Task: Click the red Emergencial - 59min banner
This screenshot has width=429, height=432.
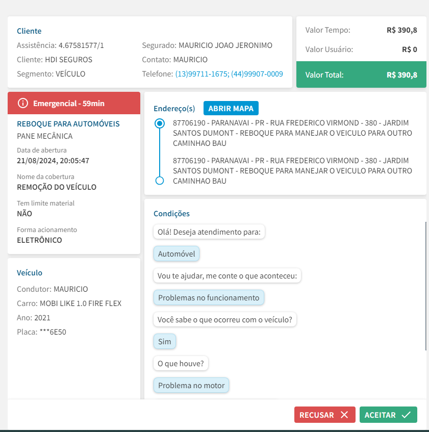Action: (74, 103)
